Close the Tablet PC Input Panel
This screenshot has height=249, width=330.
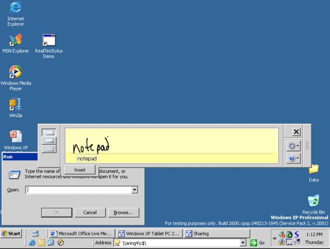(x=296, y=132)
